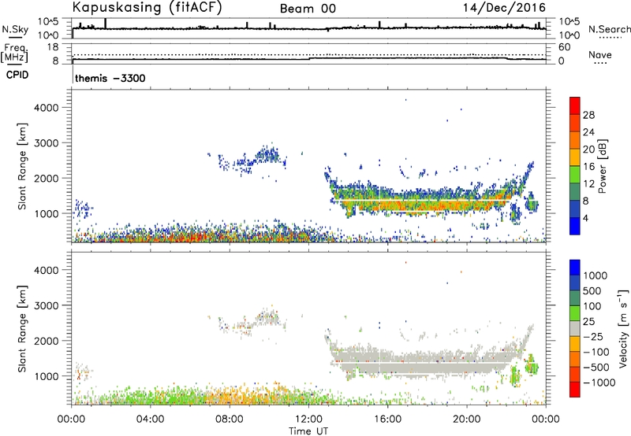Pick the red bottom segment of Velocity colorbar

click(x=575, y=390)
